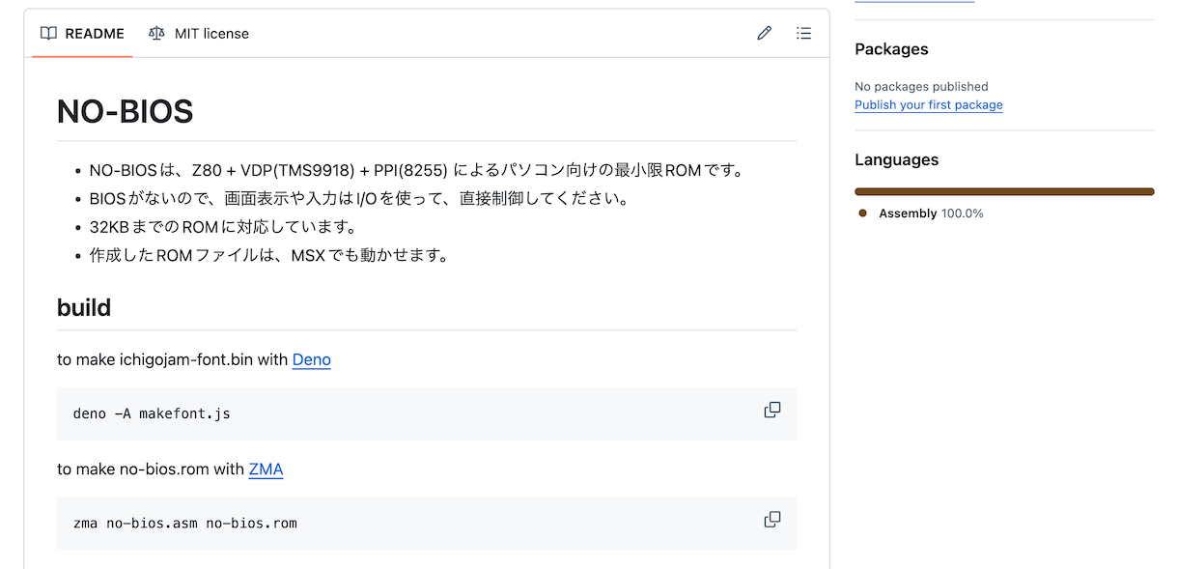The width and height of the screenshot is (1178, 569).
Task: Click the Languages sidebar heading
Action: click(x=897, y=160)
